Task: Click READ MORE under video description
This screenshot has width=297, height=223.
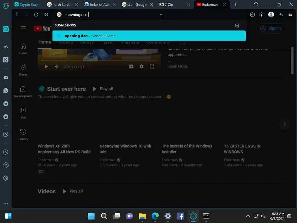Action: [x=178, y=66]
